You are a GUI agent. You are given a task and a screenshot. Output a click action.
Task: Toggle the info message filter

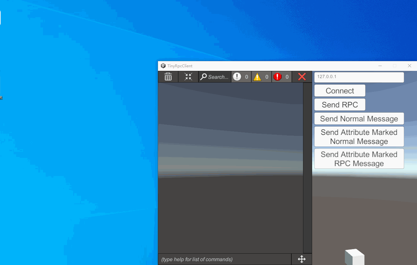[241, 77]
